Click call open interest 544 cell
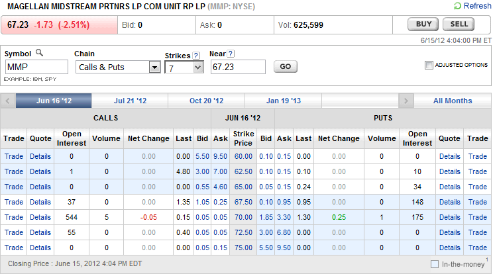The height and width of the screenshot is (276, 493). point(72,217)
